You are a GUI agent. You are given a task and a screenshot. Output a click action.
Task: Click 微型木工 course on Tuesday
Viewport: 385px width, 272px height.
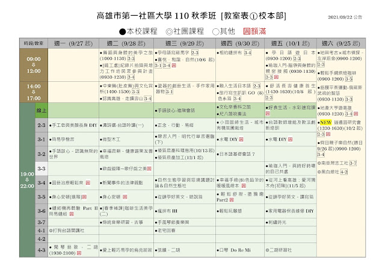click(x=110, y=140)
